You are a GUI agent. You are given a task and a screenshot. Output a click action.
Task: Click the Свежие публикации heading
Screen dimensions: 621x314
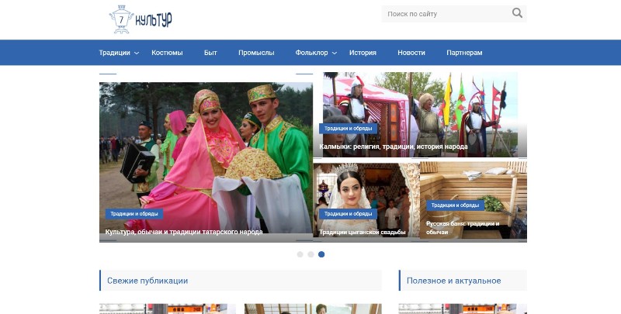pyautogui.click(x=147, y=281)
